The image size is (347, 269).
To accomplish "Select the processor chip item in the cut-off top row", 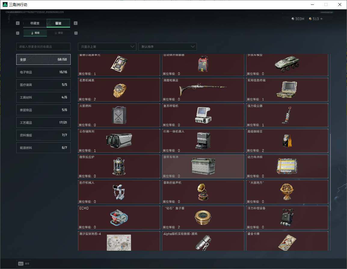I will 119,64.
